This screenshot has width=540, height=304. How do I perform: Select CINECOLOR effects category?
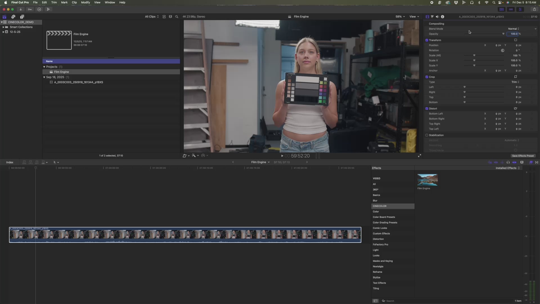[379, 206]
